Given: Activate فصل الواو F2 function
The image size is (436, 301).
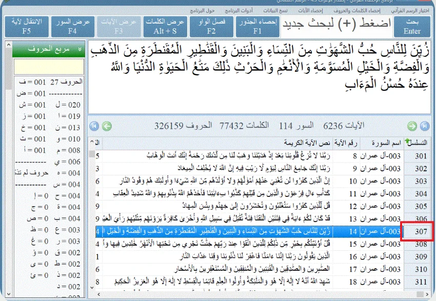Looking at the screenshot, I should [x=211, y=27].
